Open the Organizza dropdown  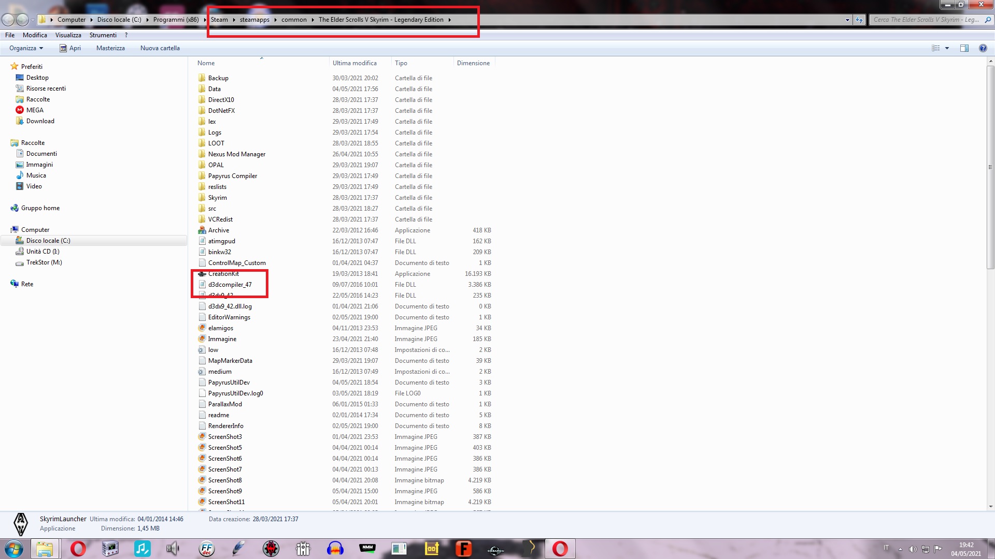click(x=26, y=48)
